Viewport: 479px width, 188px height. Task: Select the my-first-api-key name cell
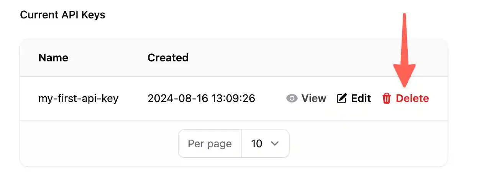79,99
